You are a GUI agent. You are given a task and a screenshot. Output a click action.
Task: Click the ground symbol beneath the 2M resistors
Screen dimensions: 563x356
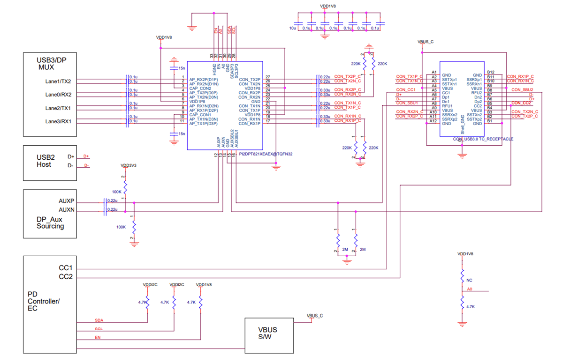(x=346, y=261)
